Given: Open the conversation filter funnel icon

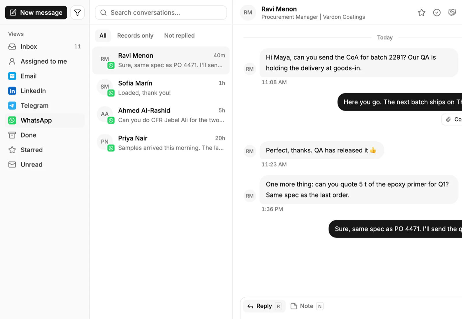Looking at the screenshot, I should 77,12.
